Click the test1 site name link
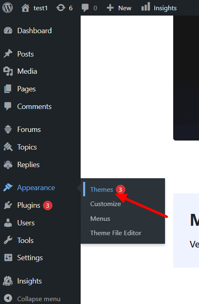199x304 pixels. tap(41, 8)
